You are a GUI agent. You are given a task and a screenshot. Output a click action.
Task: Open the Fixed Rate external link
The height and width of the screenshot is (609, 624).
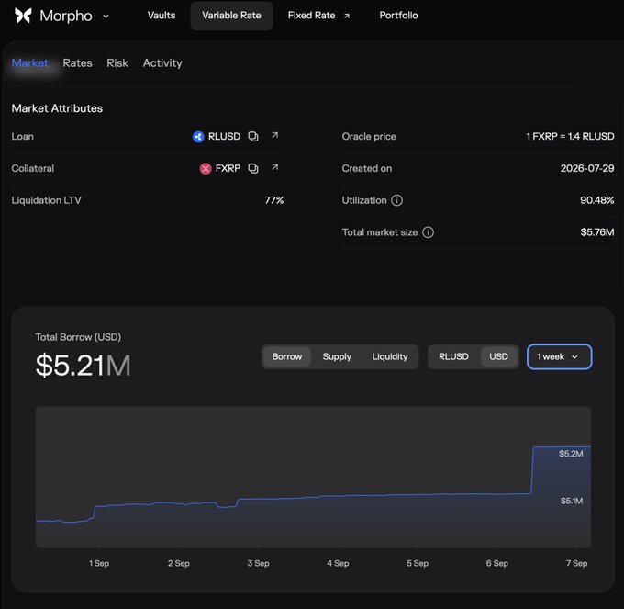(318, 16)
